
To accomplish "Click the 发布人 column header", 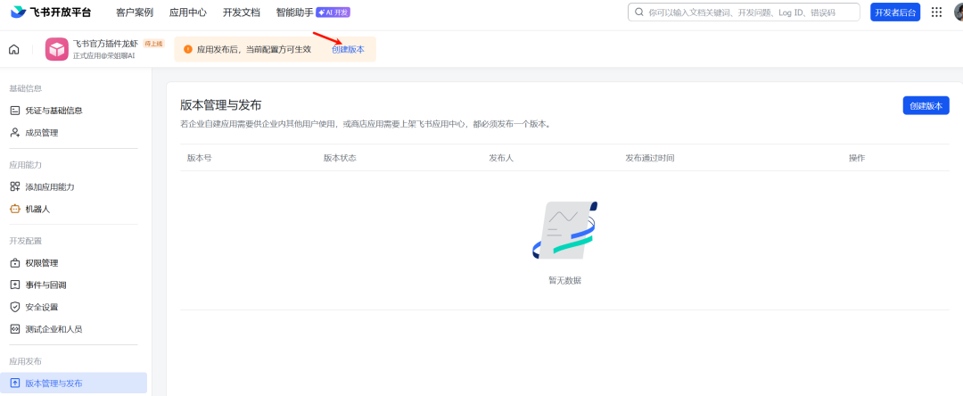I will (501, 158).
